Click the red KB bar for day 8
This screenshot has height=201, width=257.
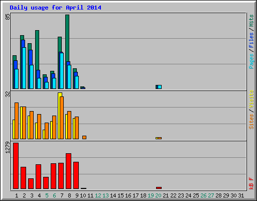pos(68,171)
